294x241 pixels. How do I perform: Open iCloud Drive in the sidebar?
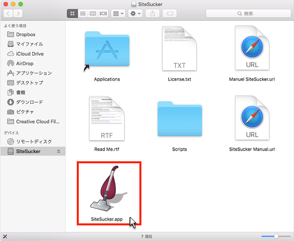pos(33,54)
